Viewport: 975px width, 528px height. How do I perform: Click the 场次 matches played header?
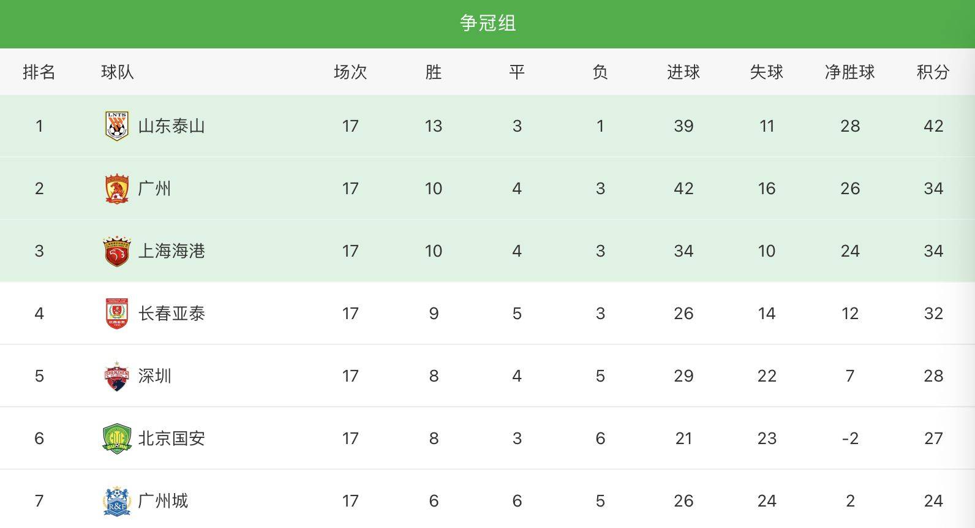pos(350,72)
